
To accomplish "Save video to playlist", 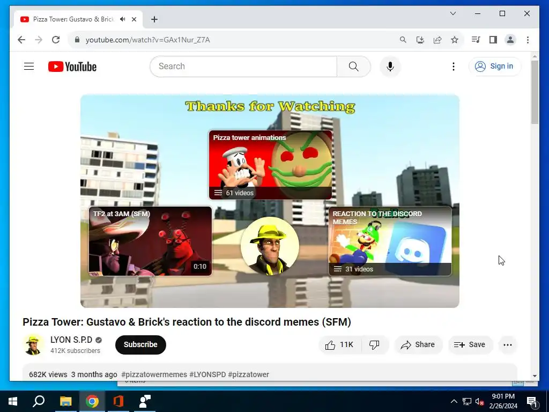I will [x=470, y=345].
